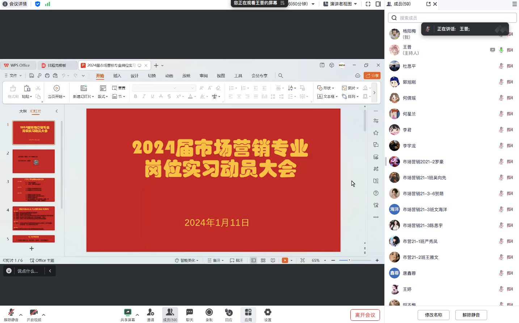
Task: Toggle the fullscreen icon in the top bar
Action: pyautogui.click(x=368, y=4)
